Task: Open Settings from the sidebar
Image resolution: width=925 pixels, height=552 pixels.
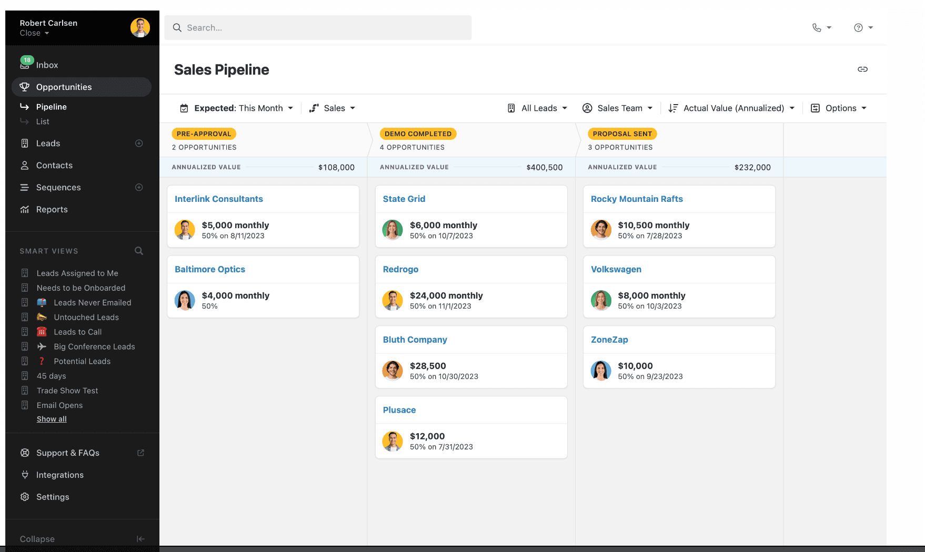Action: click(x=52, y=497)
